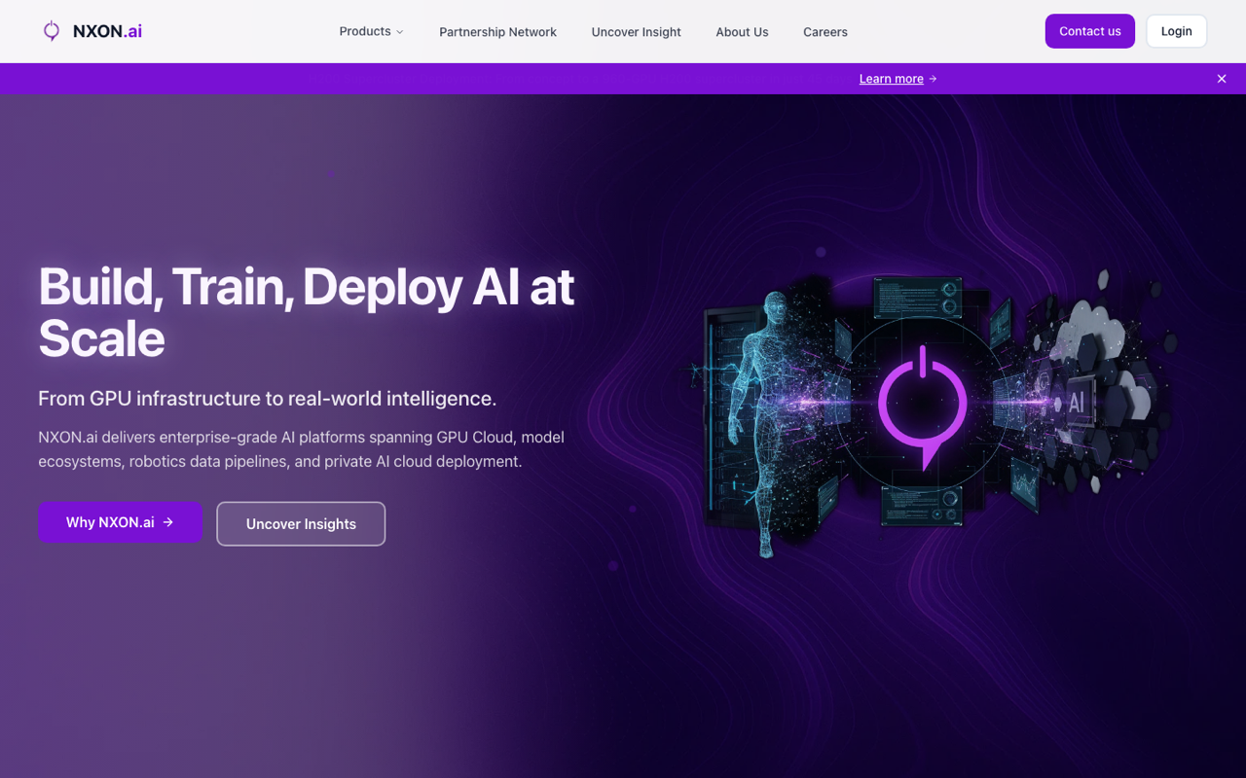Click the Contact us button

(1090, 31)
